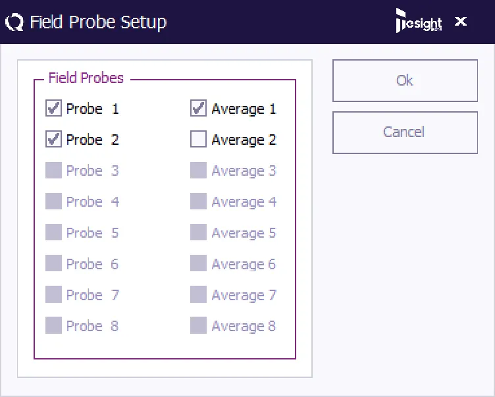Viewport: 495px width, 397px height.
Task: Click the disabled Probe 7 checkbox
Action: pos(53,295)
